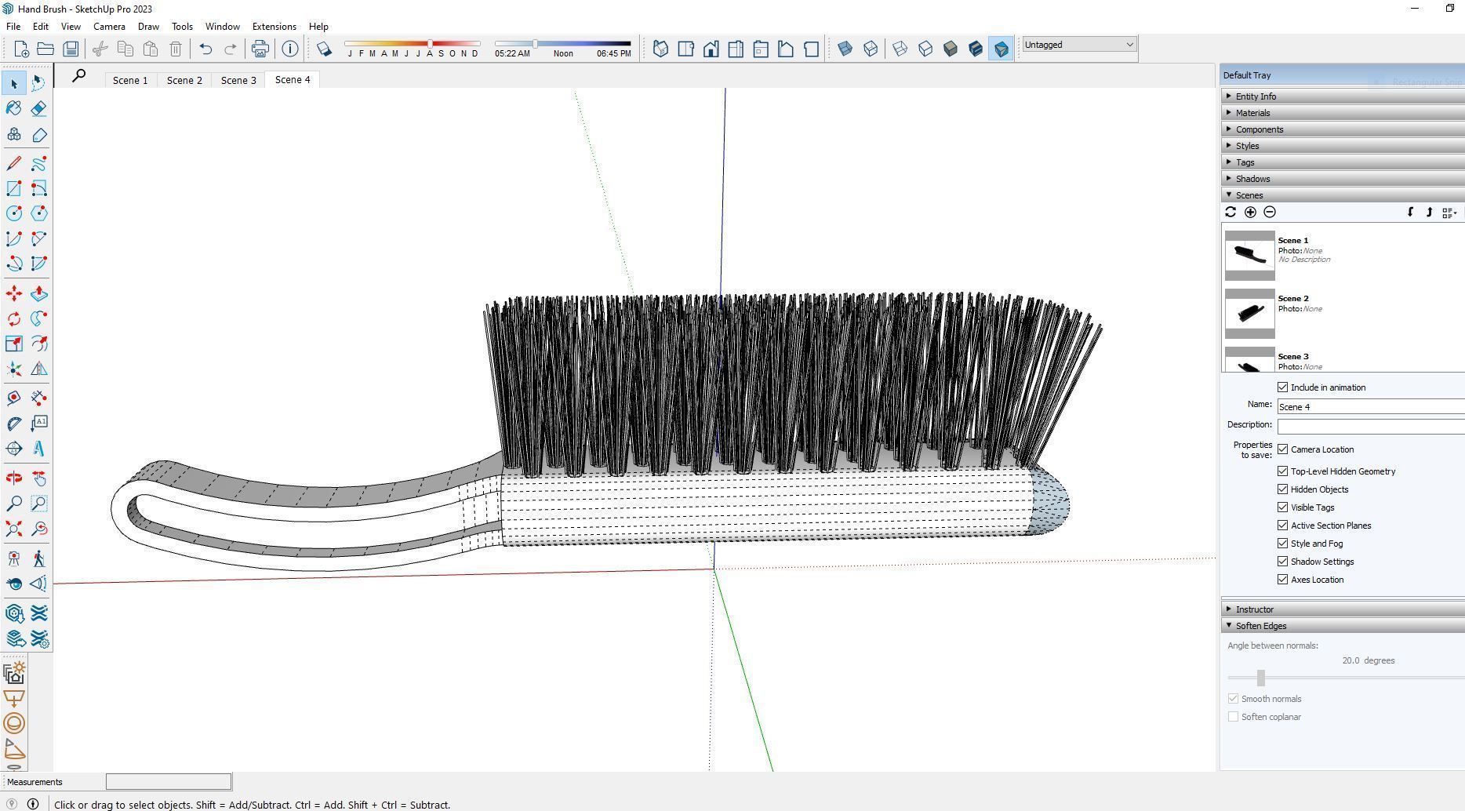The image size is (1465, 811).
Task: Click the scene Name input field
Action: pos(1371,407)
